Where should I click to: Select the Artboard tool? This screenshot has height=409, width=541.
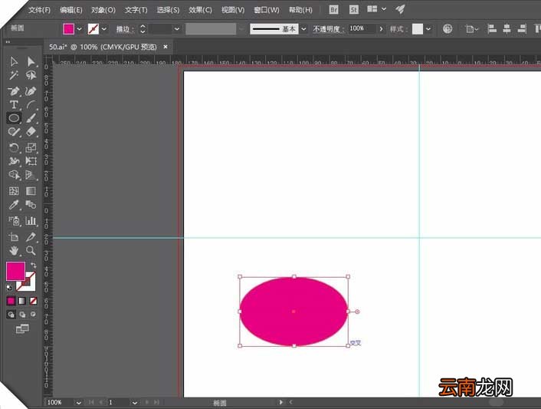pyautogui.click(x=14, y=237)
